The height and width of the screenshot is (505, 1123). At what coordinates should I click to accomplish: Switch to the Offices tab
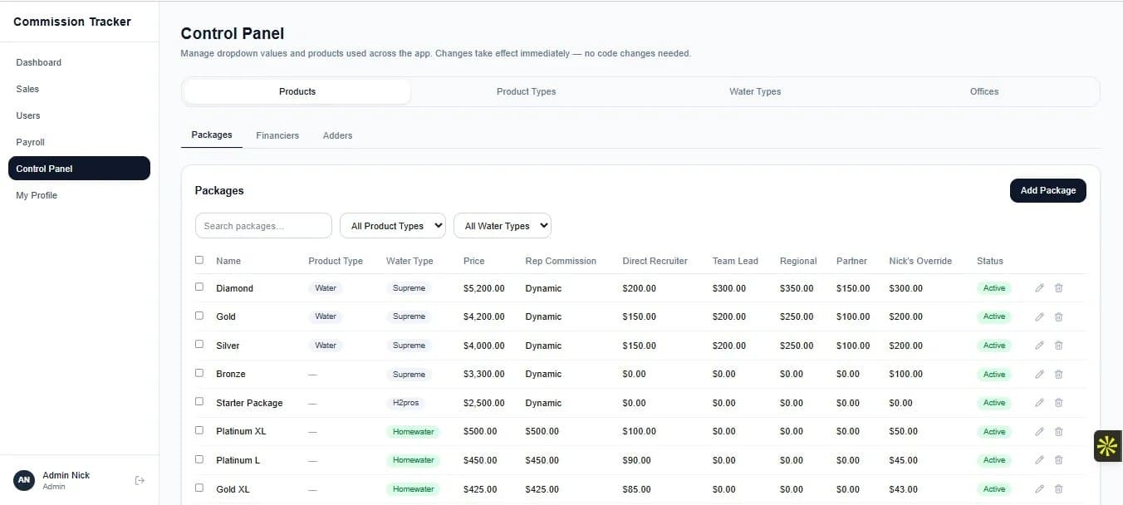[984, 91]
